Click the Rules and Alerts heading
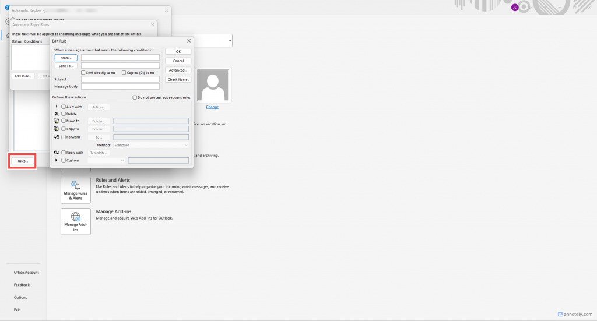Viewport: 597px width, 321px height. pos(113,180)
